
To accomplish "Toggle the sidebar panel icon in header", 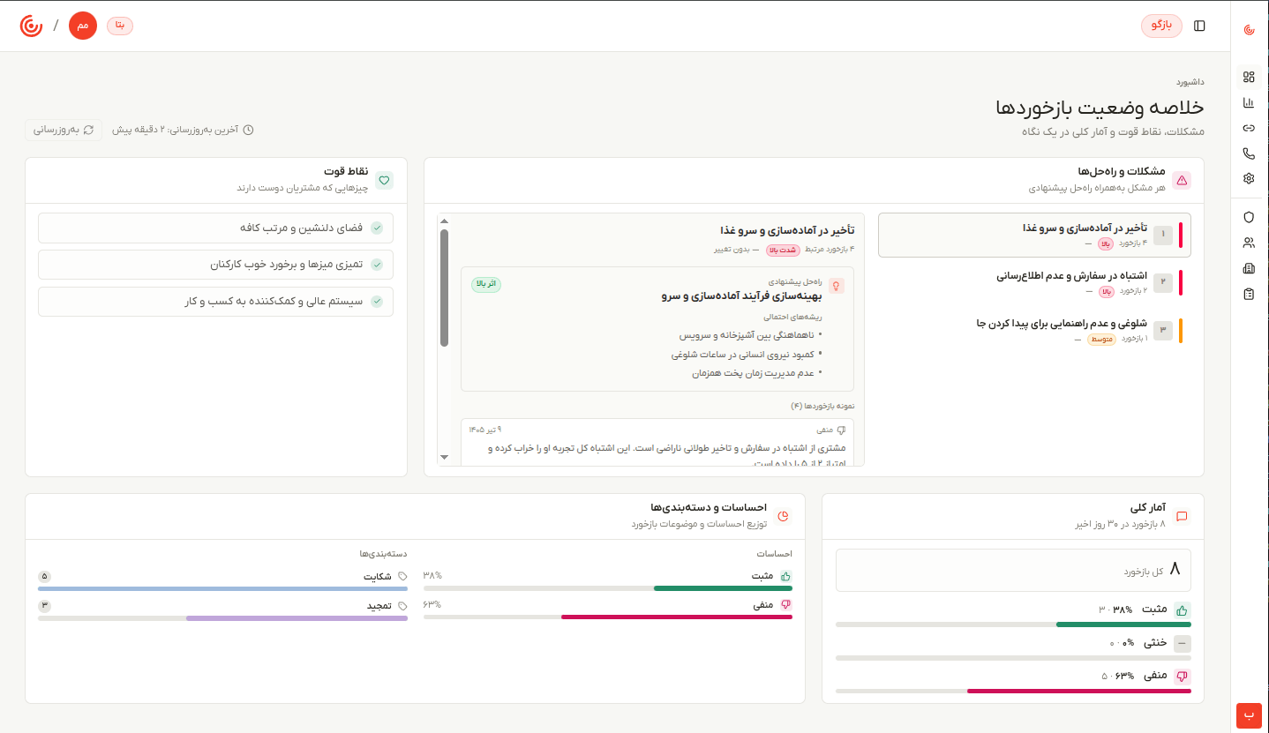I will point(1199,26).
